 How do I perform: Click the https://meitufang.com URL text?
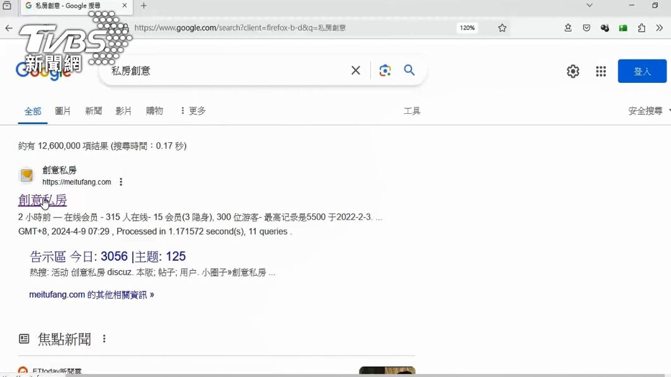tap(77, 182)
